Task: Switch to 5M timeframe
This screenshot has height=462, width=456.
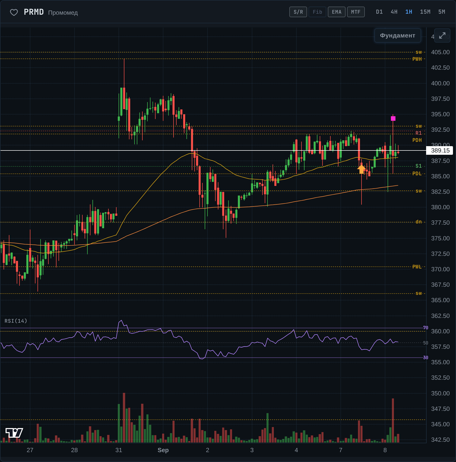Action: [442, 12]
